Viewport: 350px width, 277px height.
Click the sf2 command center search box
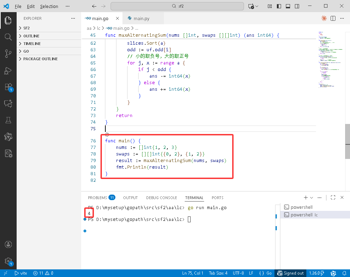click(x=177, y=6)
